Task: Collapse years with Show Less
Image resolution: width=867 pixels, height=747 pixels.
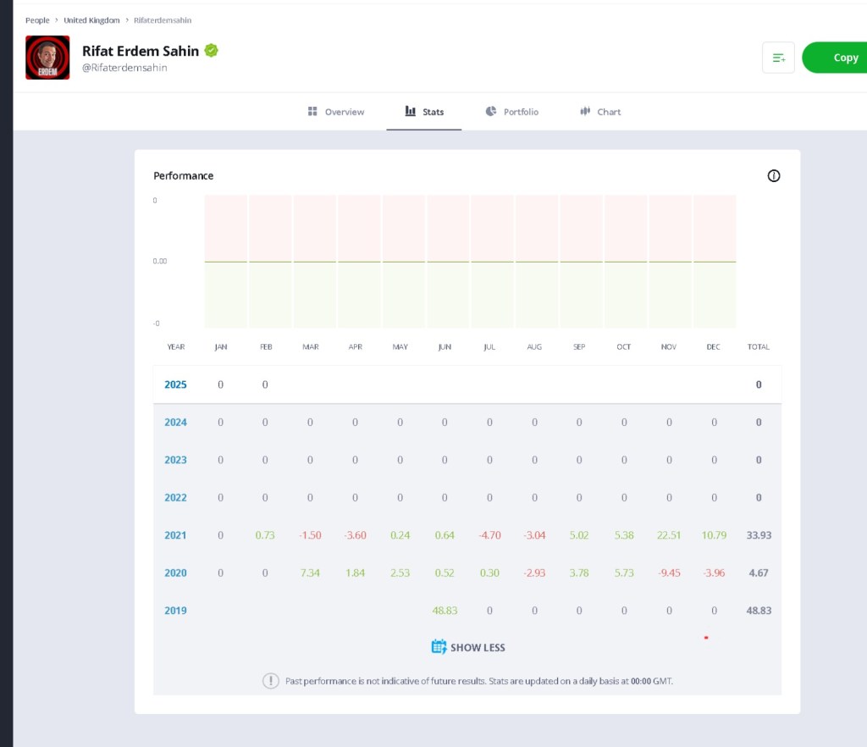Action: [468, 647]
